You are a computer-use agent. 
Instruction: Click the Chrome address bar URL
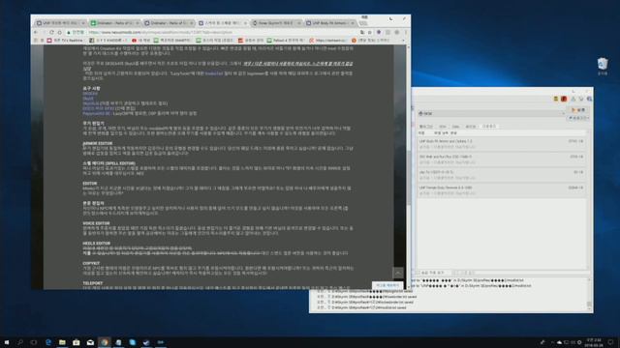[161, 32]
